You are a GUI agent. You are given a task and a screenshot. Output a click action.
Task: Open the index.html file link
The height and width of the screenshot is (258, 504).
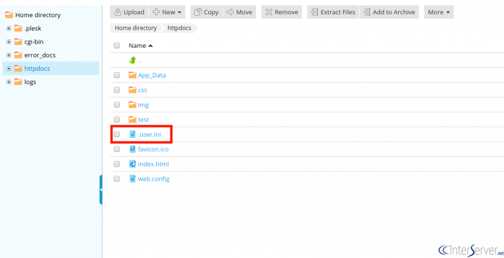(x=154, y=164)
